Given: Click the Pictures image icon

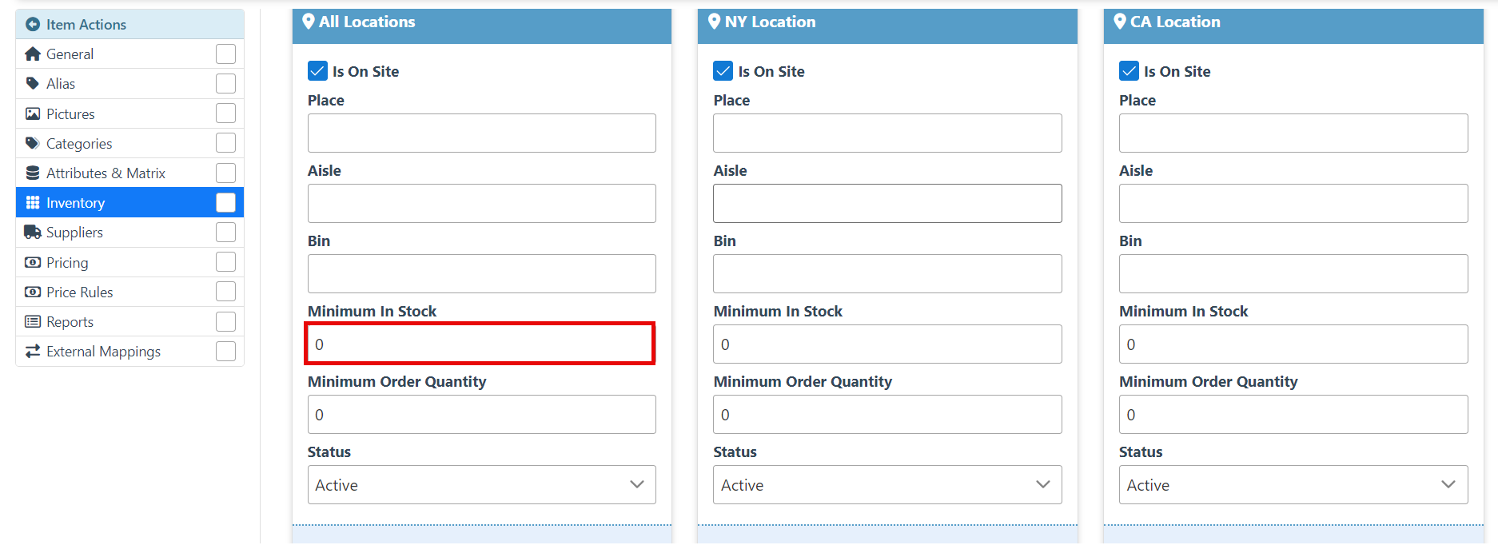Looking at the screenshot, I should point(33,113).
